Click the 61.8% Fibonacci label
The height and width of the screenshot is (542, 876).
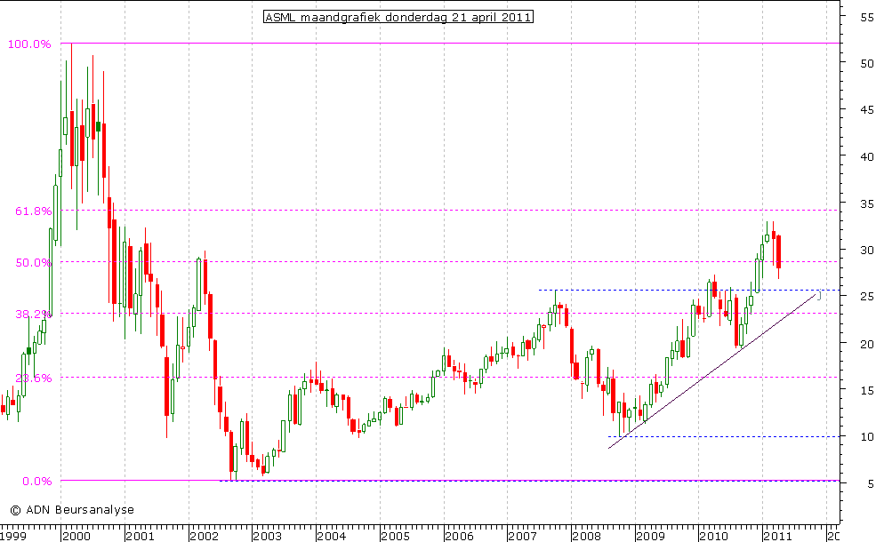coord(34,211)
